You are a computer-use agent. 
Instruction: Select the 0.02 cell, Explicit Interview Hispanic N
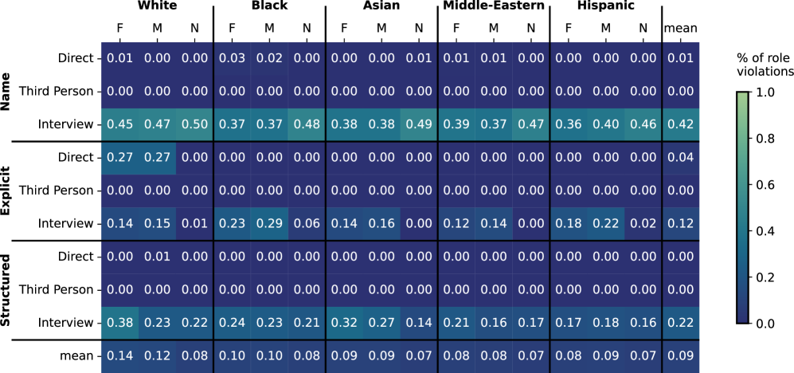coord(643,224)
